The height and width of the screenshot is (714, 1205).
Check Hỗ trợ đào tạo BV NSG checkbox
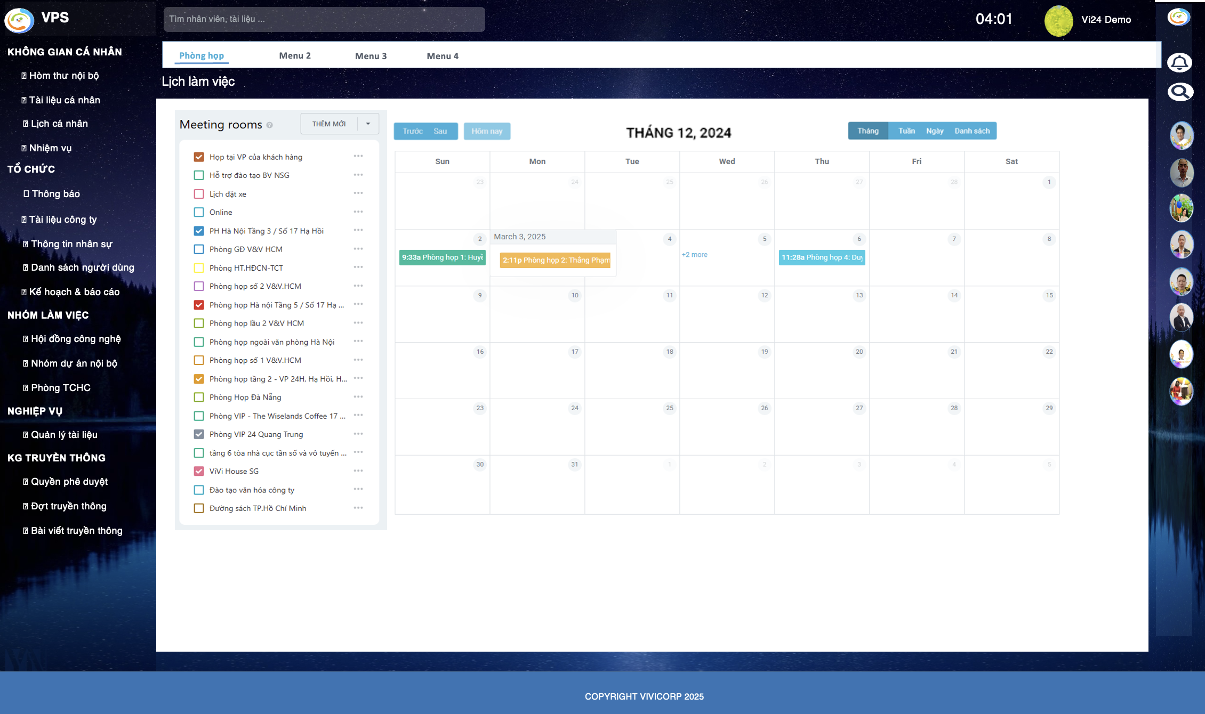pos(199,175)
